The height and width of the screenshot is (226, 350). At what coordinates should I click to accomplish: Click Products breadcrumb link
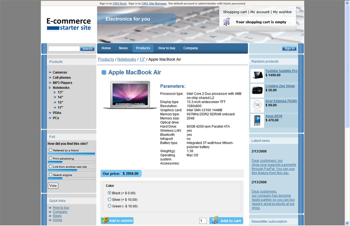pos(106,59)
